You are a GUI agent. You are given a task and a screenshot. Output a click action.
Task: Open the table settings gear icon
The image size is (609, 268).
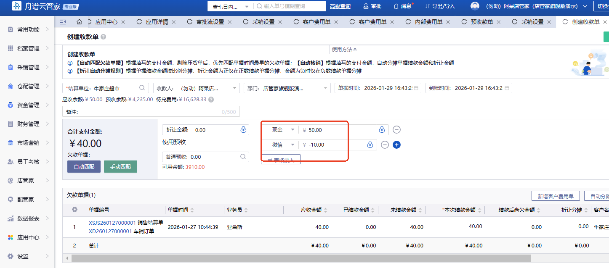[x=74, y=210]
